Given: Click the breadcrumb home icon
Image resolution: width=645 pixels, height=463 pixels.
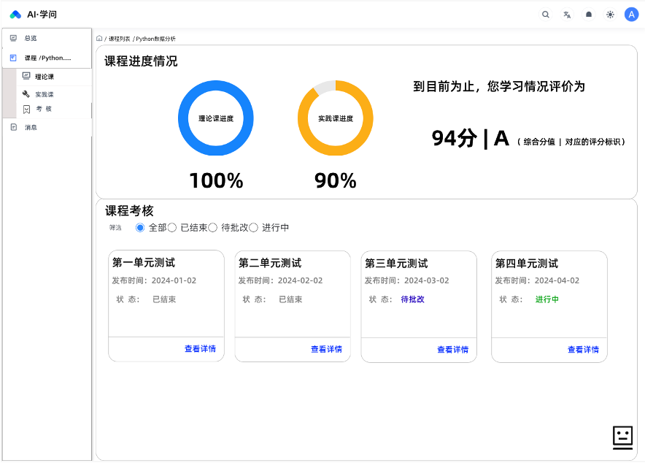Looking at the screenshot, I should (99, 38).
